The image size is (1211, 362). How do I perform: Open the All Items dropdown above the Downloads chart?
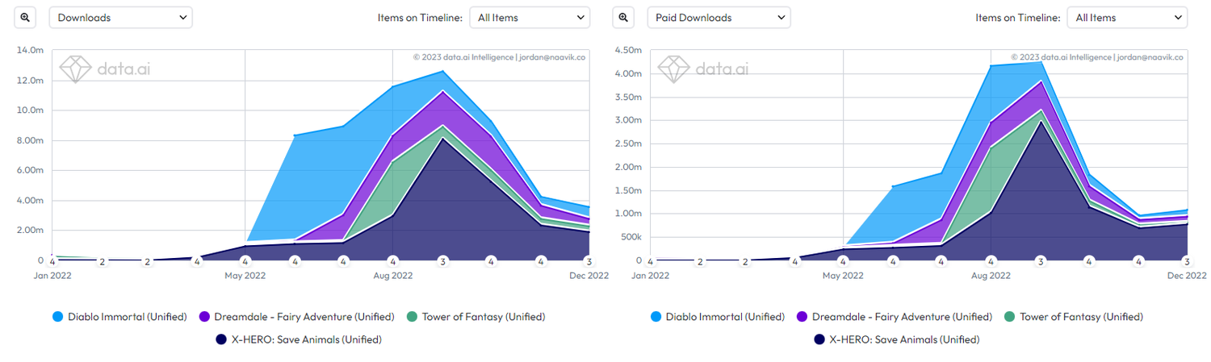(x=530, y=17)
